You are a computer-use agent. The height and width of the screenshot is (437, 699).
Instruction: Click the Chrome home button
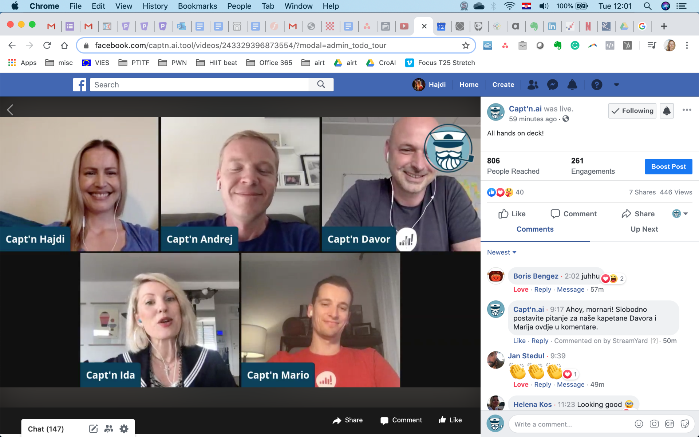pos(64,45)
